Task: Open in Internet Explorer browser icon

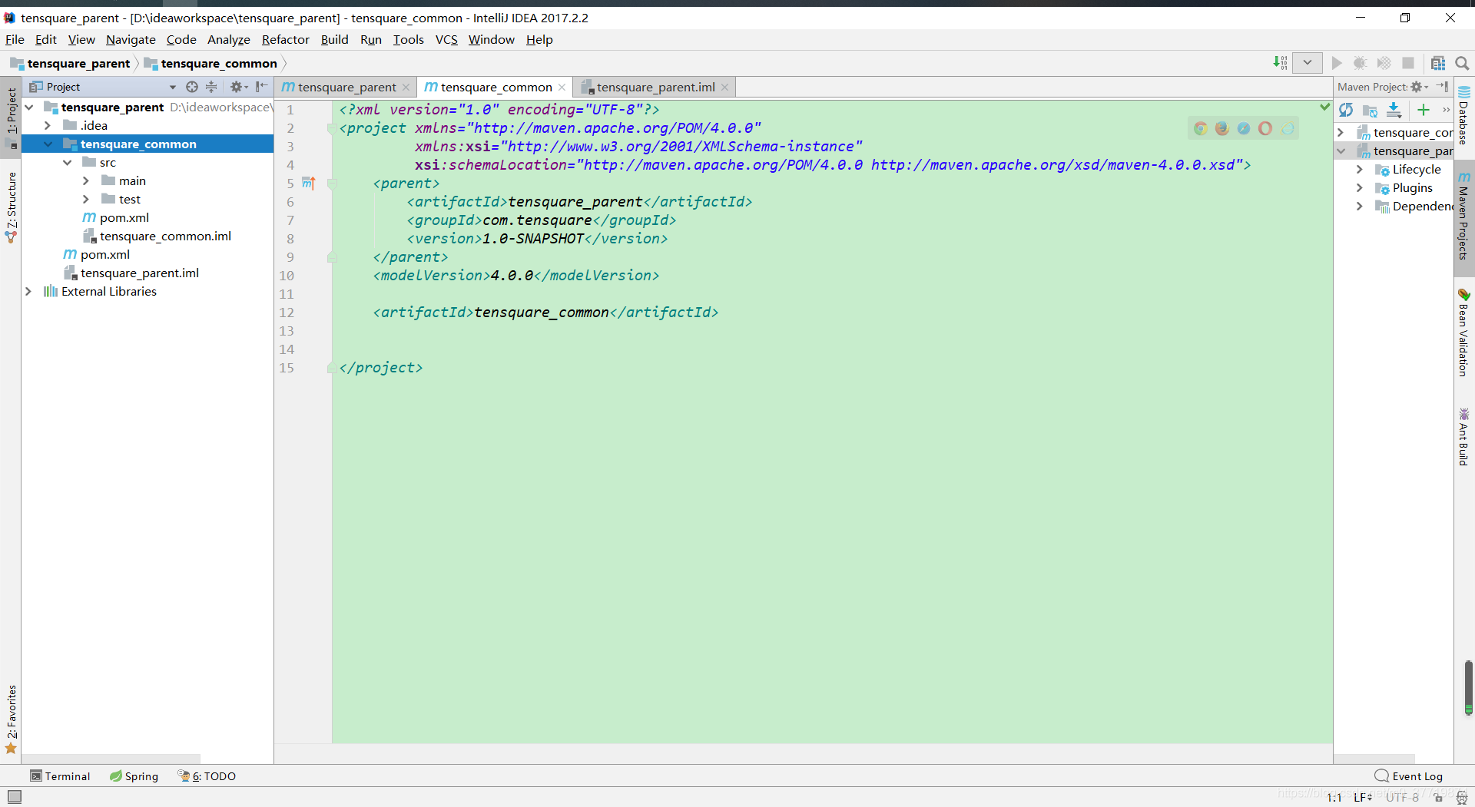Action: 1288,128
